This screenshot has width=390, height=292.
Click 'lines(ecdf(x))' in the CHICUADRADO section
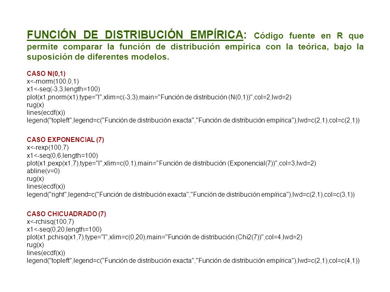(46, 253)
